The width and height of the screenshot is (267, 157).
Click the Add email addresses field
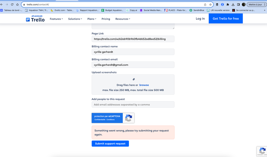click(133, 104)
